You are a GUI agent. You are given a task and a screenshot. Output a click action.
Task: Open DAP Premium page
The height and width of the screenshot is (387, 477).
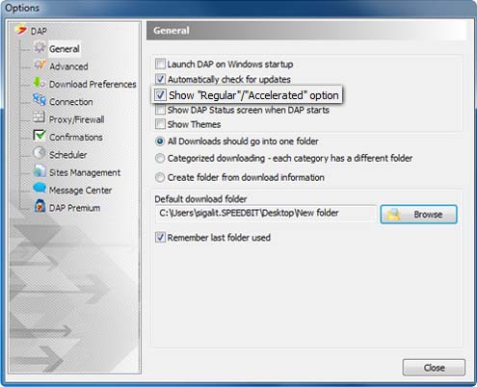pos(74,208)
